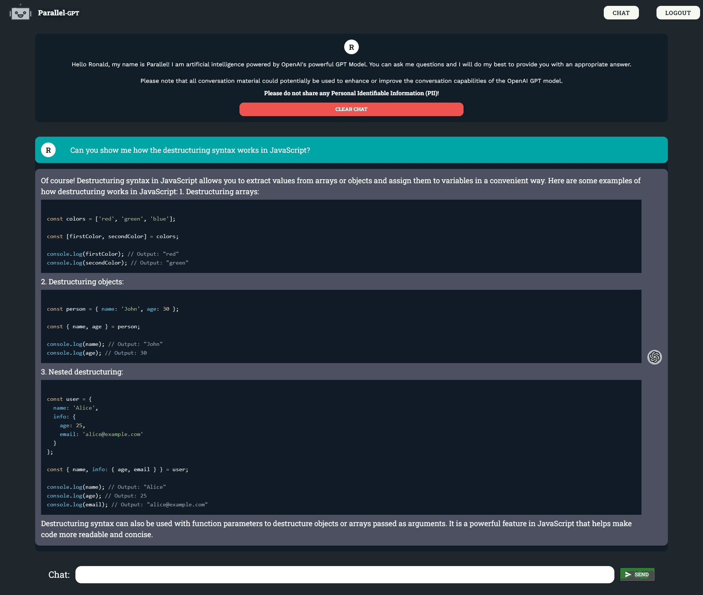
Task: Click the Parallel-GPT robot logo
Action: (20, 13)
